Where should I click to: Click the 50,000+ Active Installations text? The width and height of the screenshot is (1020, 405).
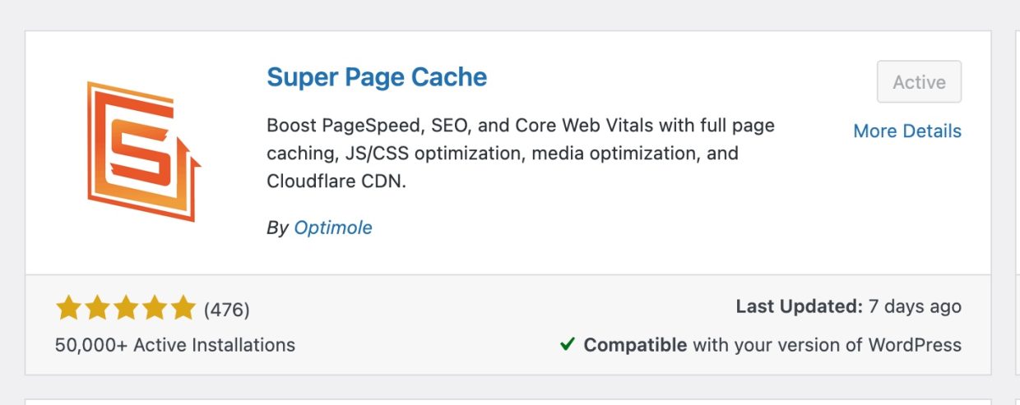click(175, 344)
